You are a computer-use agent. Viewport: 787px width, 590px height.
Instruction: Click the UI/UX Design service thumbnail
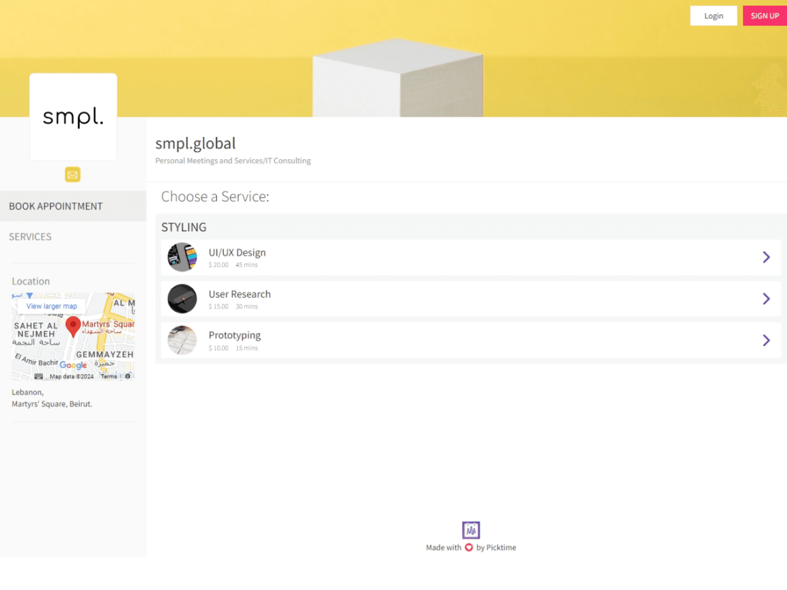coord(182,257)
